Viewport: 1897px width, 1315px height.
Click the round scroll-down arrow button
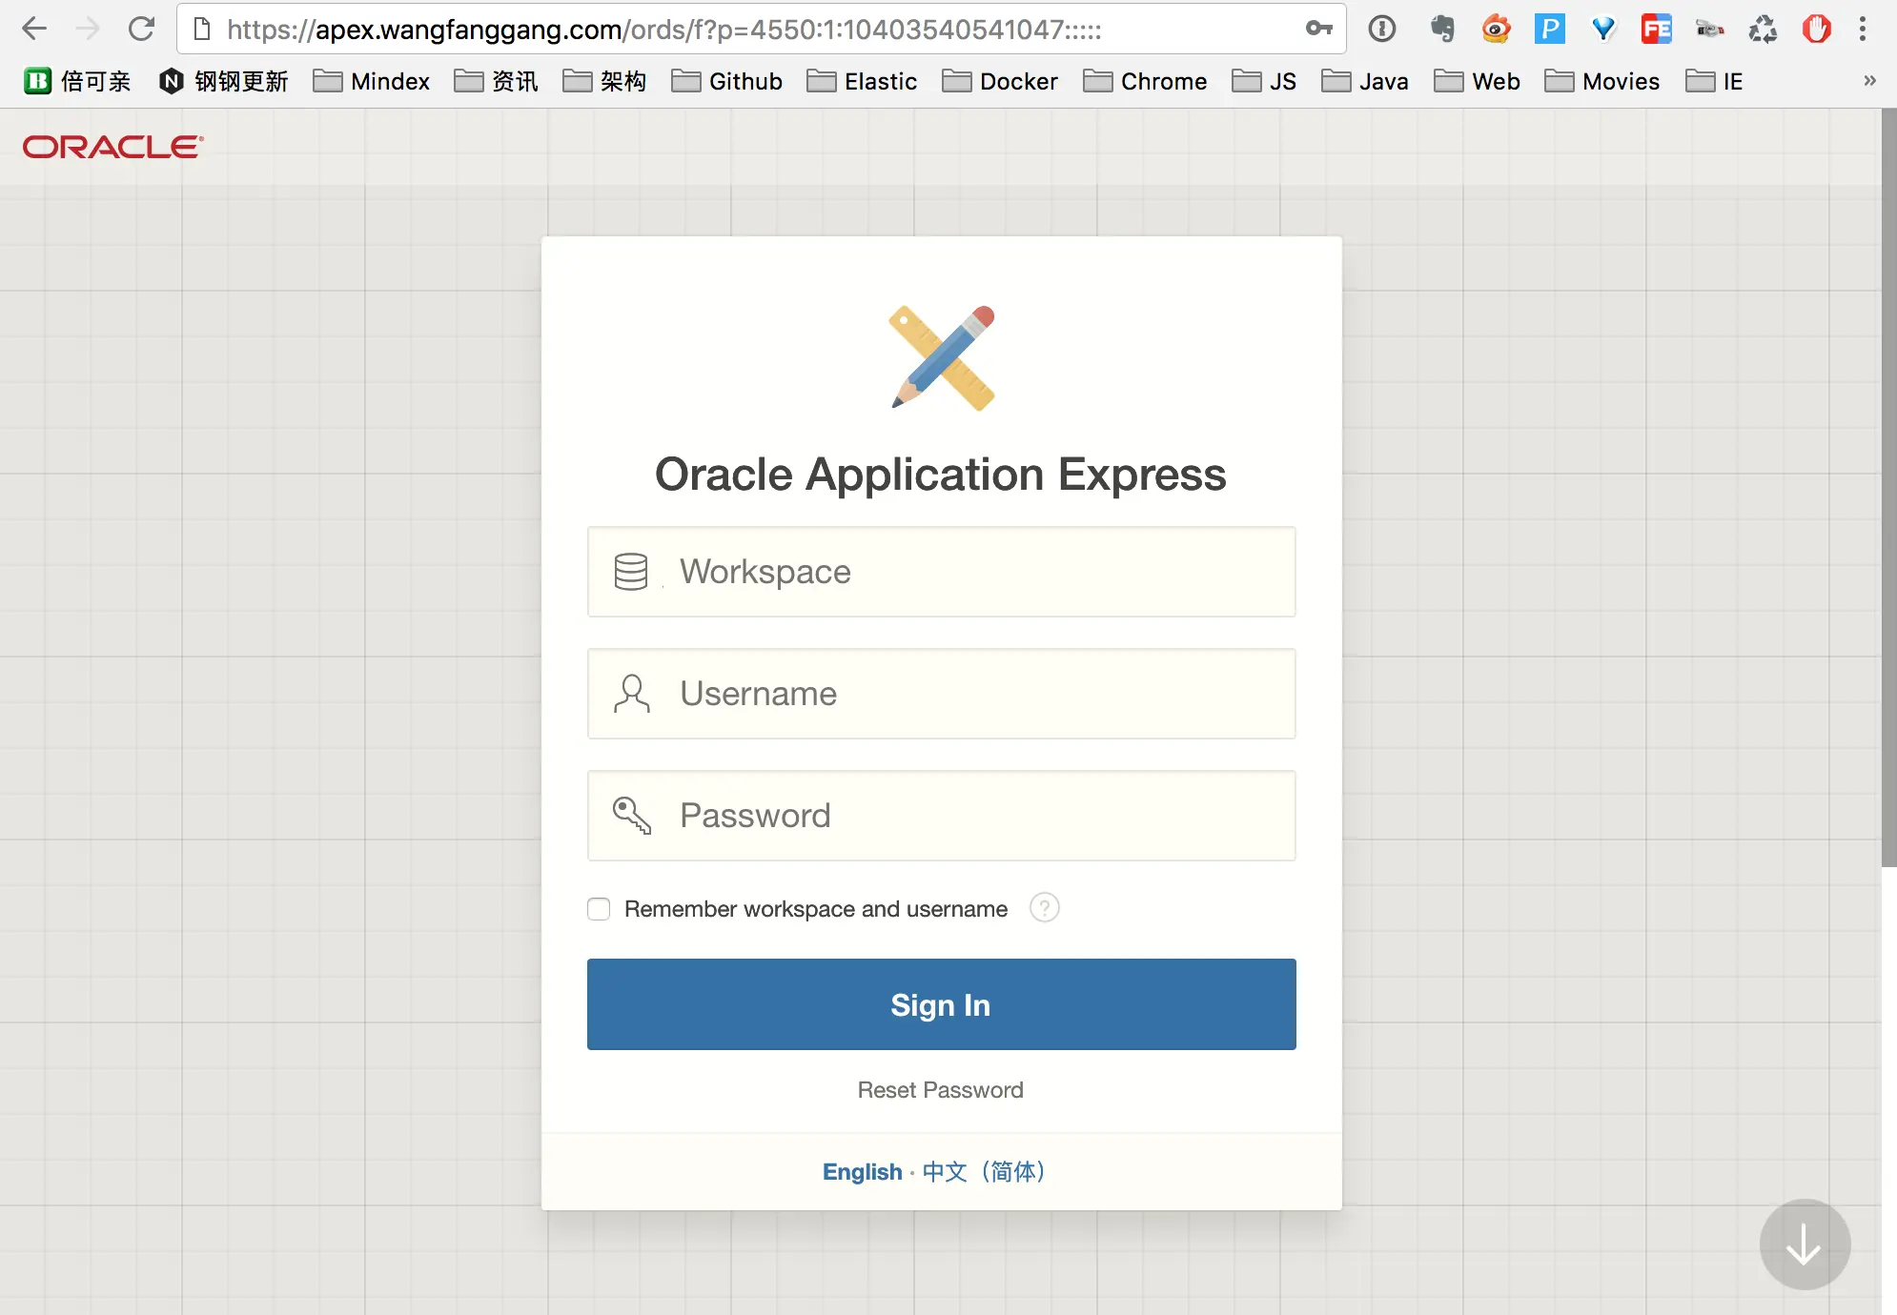pyautogui.click(x=1804, y=1244)
